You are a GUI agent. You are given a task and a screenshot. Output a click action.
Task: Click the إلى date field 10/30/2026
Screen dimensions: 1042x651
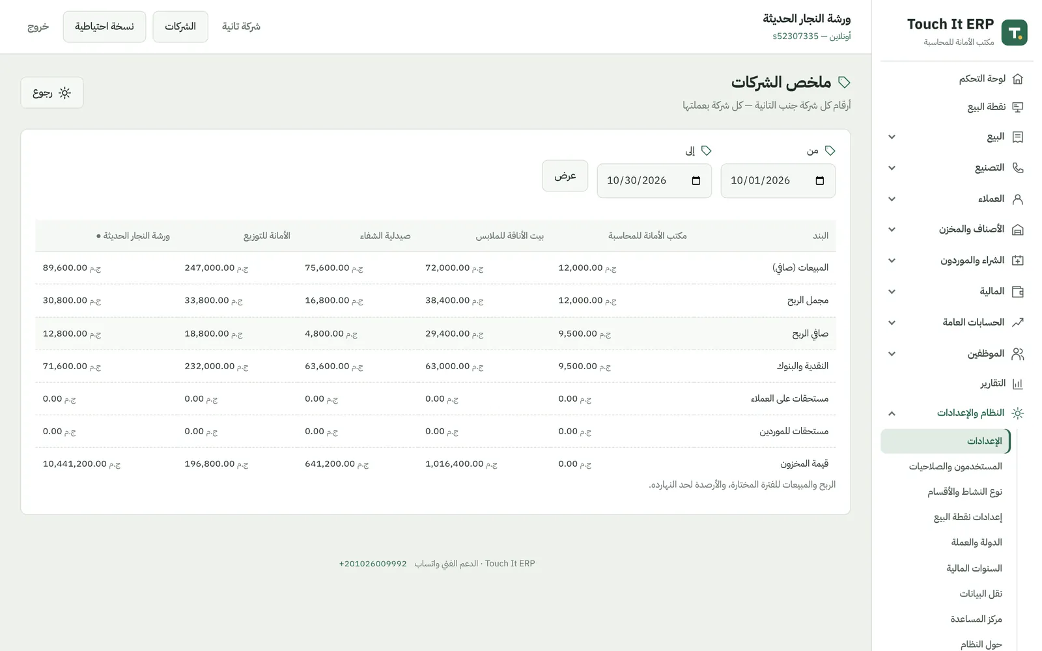655,181
